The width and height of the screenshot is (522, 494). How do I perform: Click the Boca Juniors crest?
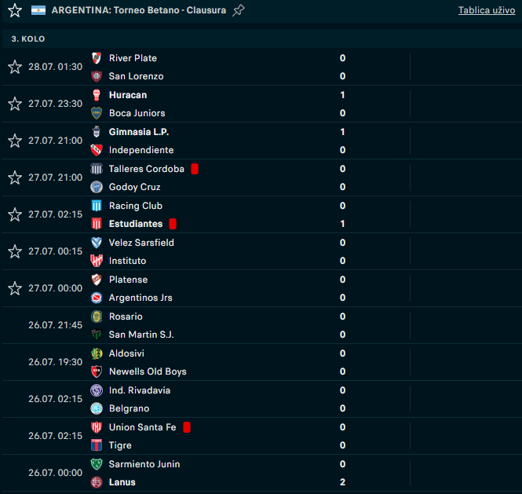97,113
